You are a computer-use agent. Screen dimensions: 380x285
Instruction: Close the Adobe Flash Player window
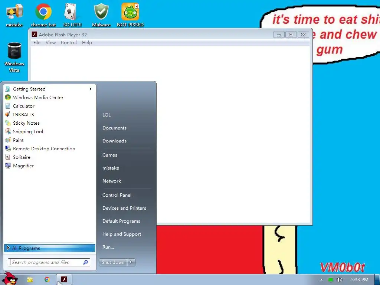304,35
